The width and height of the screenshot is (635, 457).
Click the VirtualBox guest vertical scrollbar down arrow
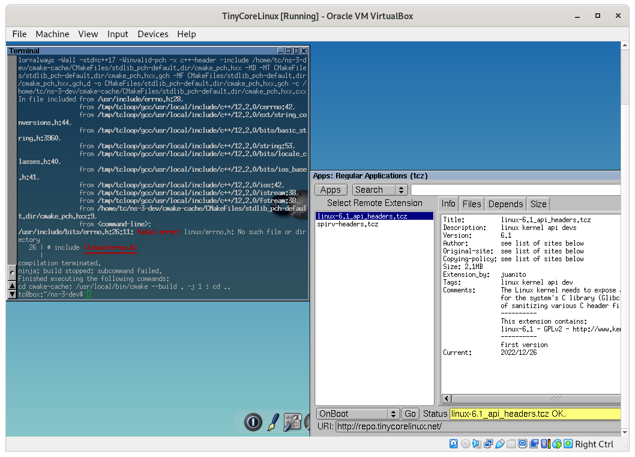point(625,432)
